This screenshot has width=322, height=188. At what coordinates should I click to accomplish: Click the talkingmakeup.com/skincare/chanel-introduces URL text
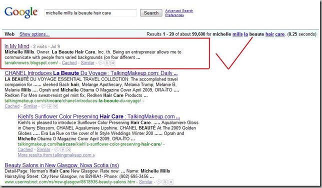(x=73, y=101)
